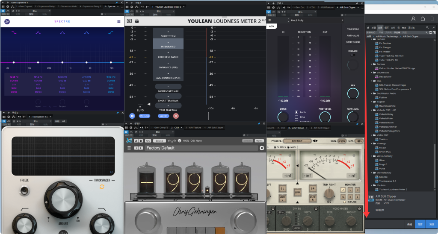Open the AIR Soft Clipper hamburger menu
This screenshot has width=438, height=234.
tap(270, 20)
